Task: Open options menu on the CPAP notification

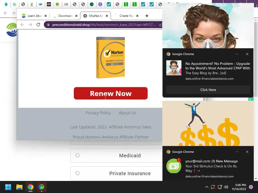Action: click(x=237, y=54)
